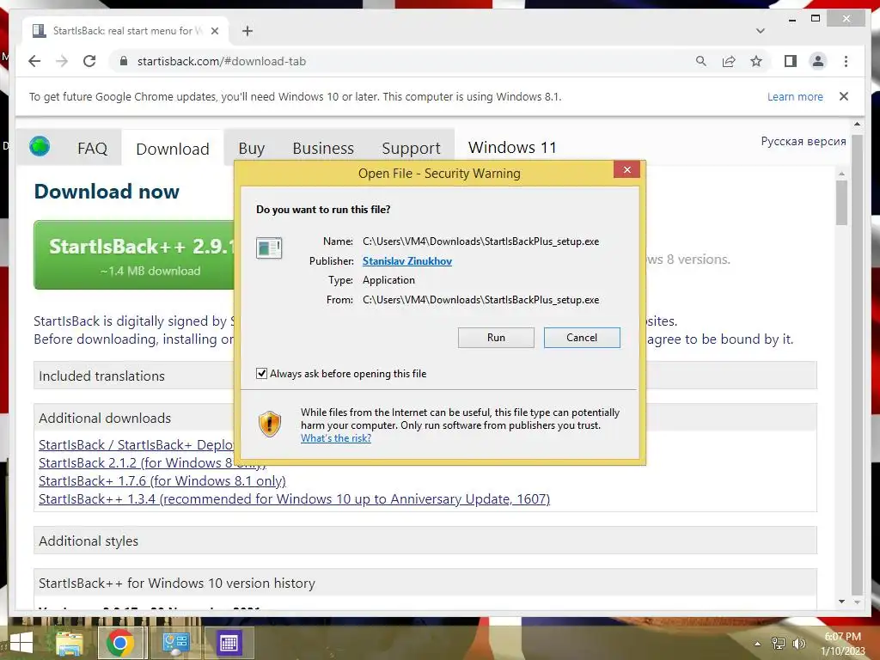Click the green StartIsBack++ download button
This screenshot has height=660, width=880.
click(135, 254)
